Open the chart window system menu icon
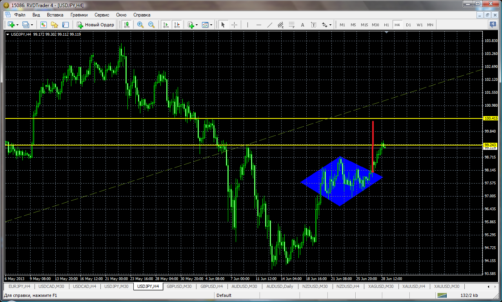The height and width of the screenshot is (302, 502). 8,15
